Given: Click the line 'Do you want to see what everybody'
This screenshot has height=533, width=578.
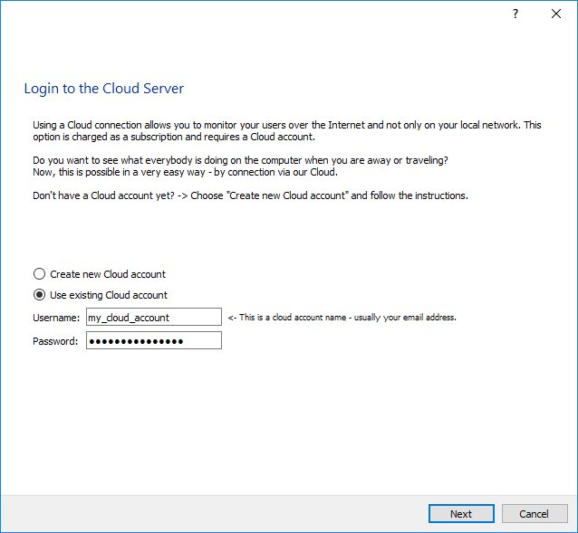Looking at the screenshot, I should click(239, 160).
